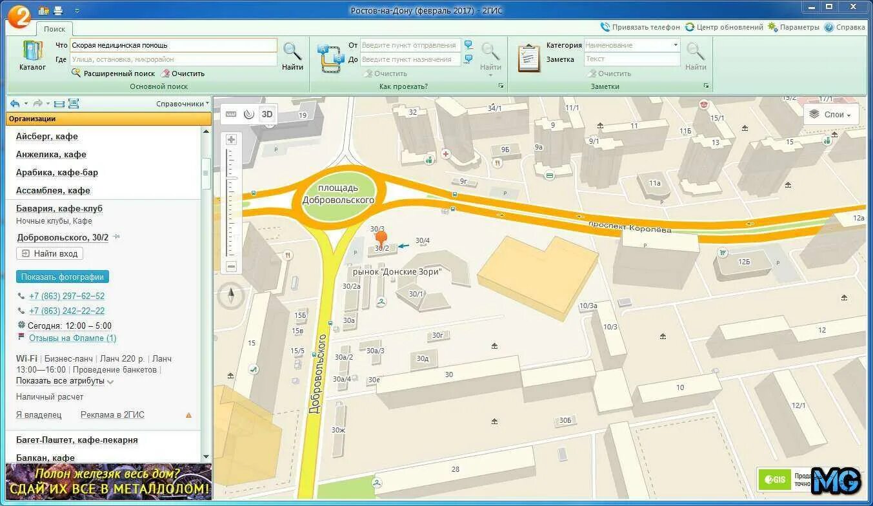The height and width of the screenshot is (506, 873).
Task: Focus the Что search field
Action: click(x=173, y=45)
